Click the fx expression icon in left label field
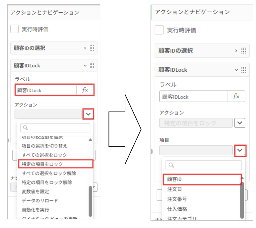Image resolution: width=256 pixels, height=228 pixels. [85, 90]
